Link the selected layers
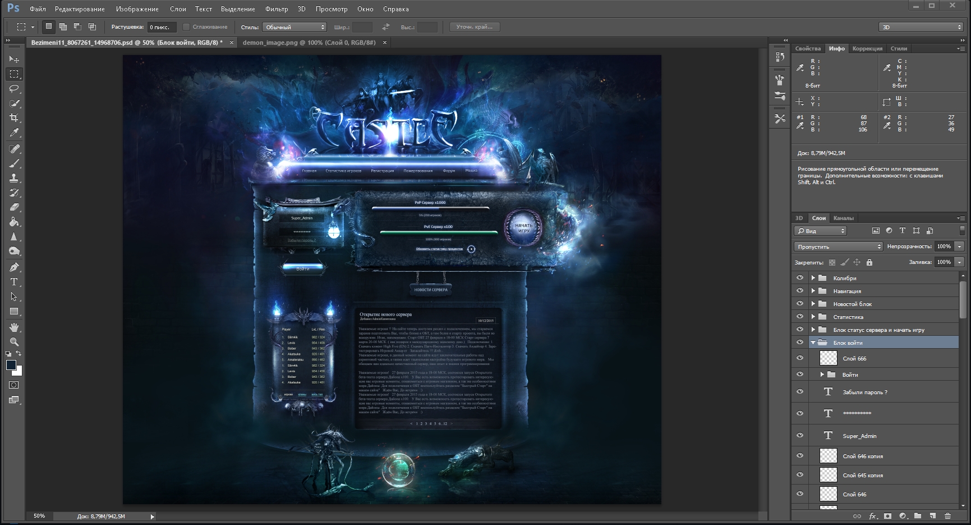This screenshot has width=971, height=525. [857, 516]
